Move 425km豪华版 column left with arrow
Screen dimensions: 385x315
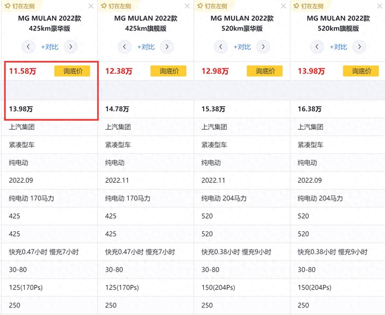pos(29,47)
